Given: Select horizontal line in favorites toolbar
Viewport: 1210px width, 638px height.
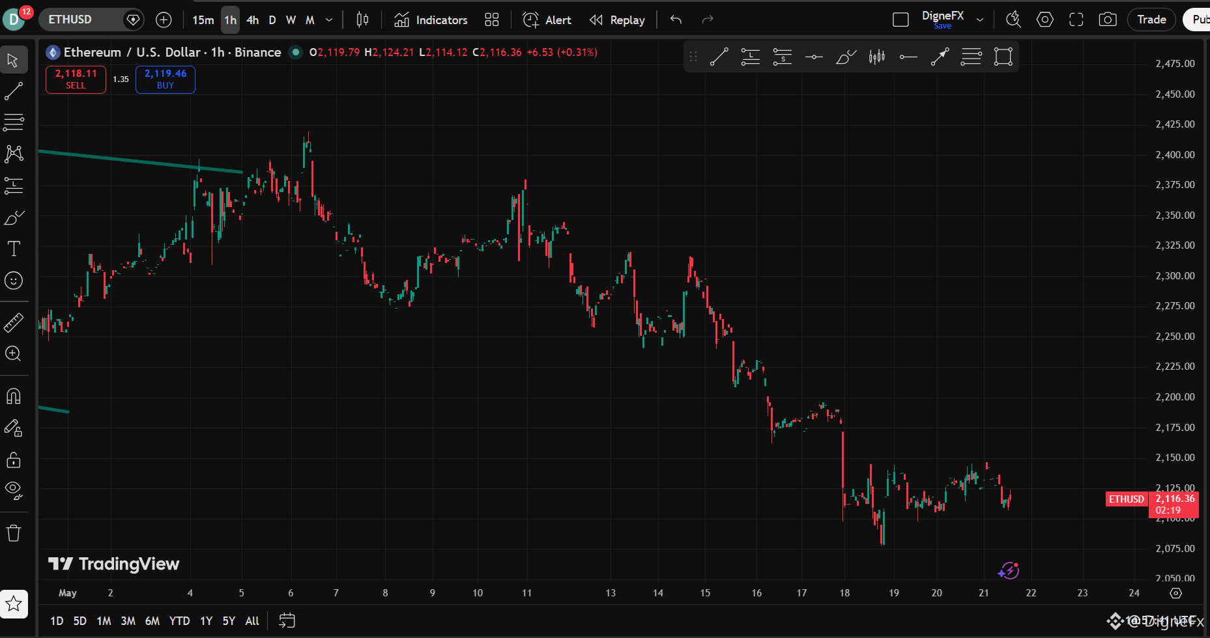Looking at the screenshot, I should coord(814,57).
